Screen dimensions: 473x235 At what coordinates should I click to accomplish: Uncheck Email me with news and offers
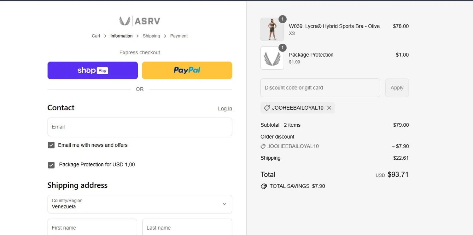[51, 145]
